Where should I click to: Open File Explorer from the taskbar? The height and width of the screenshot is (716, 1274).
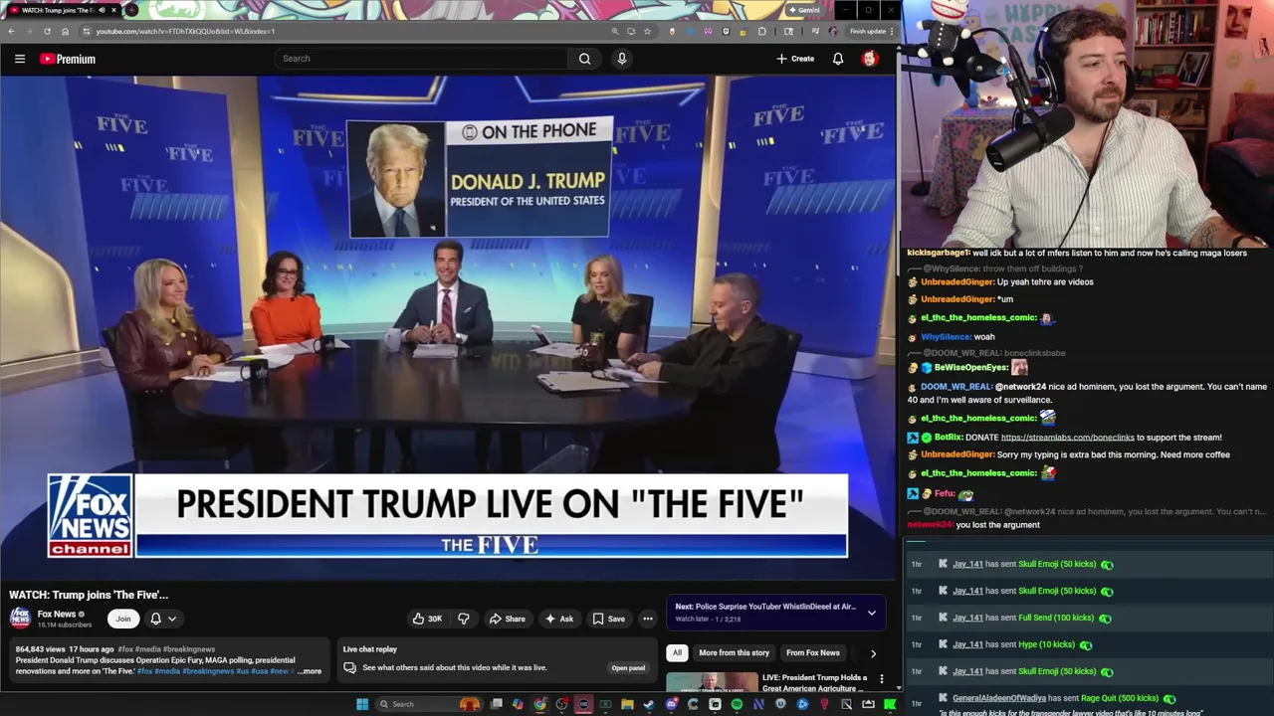coord(627,704)
